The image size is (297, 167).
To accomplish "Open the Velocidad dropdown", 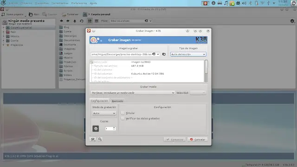I will (198, 93).
